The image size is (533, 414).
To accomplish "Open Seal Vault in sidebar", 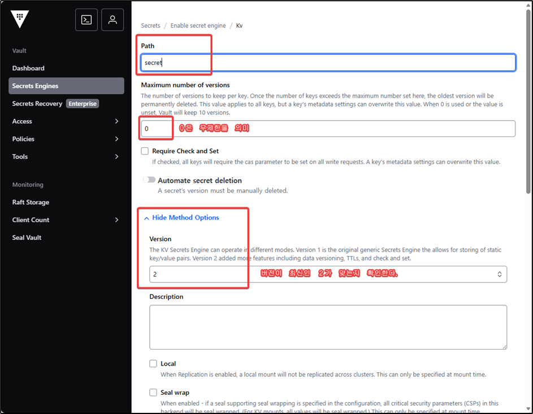I will (27, 237).
